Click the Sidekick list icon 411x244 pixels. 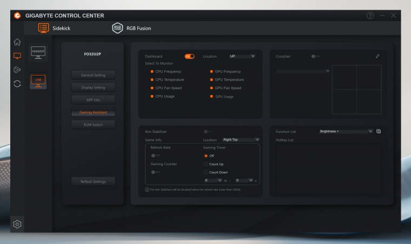tap(43, 28)
